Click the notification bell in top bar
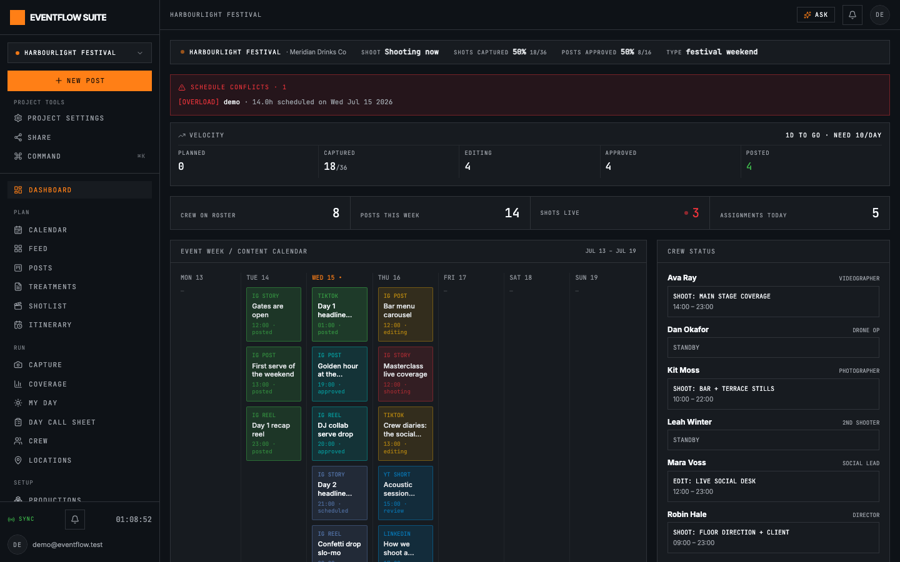The image size is (900, 562). (x=852, y=15)
